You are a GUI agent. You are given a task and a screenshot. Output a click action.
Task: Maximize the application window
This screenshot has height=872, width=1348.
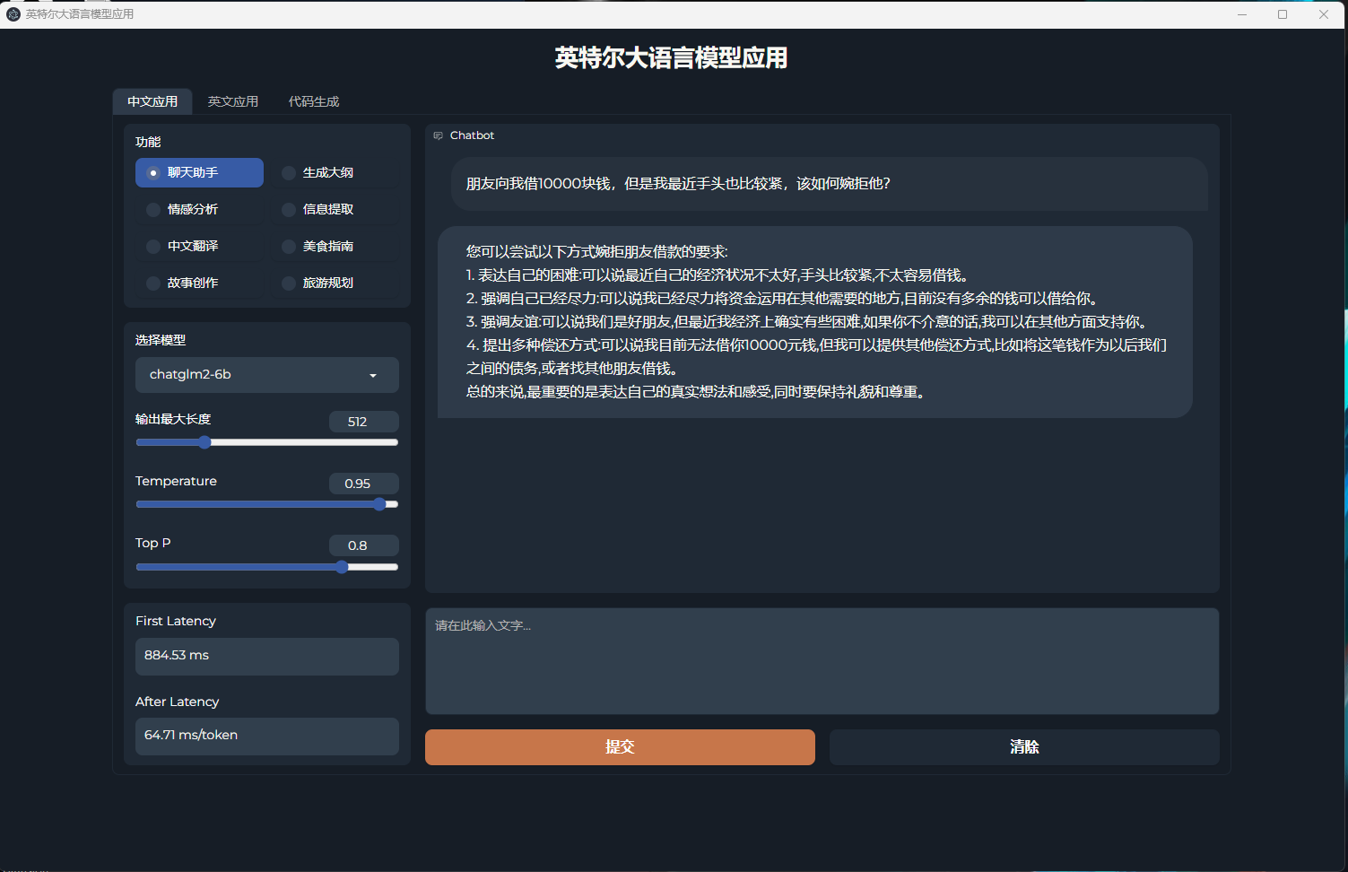[1283, 14]
